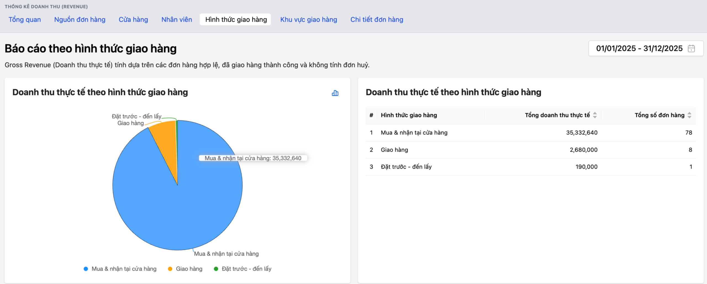The image size is (707, 284).
Task: Toggle green Đặt trước - đến lấy legend
Action: click(x=242, y=269)
